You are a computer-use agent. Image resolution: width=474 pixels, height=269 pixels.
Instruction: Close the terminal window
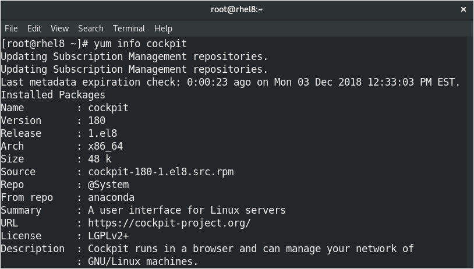pos(464,9)
